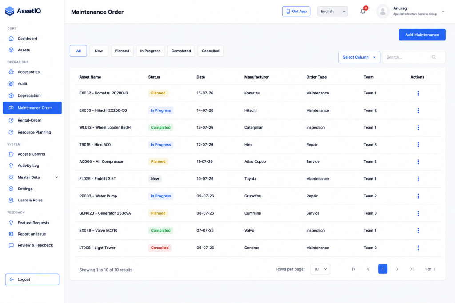The width and height of the screenshot is (455, 303).
Task: Change rows per page dropdown
Action: pyautogui.click(x=320, y=269)
